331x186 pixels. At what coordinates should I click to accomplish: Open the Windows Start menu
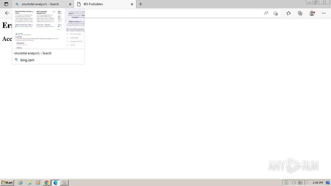pyautogui.click(x=7, y=183)
